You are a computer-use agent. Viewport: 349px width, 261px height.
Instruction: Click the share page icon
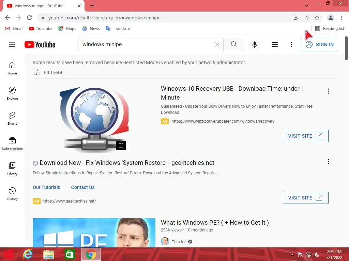pos(306,18)
